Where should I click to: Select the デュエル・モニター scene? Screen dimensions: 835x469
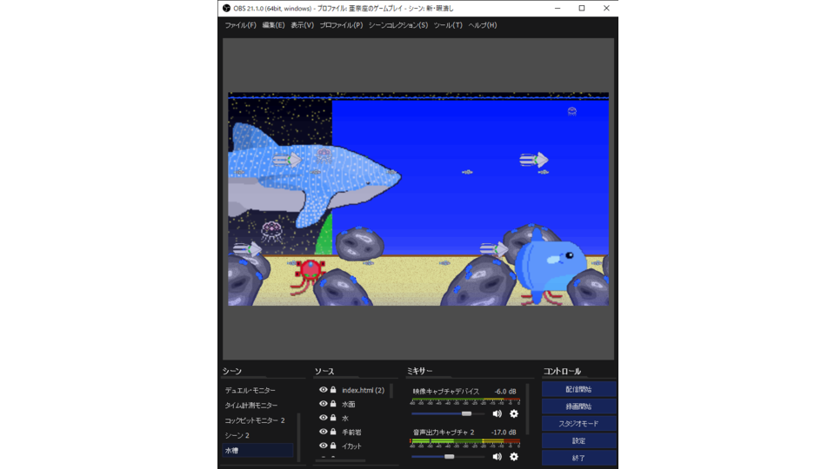tap(249, 391)
